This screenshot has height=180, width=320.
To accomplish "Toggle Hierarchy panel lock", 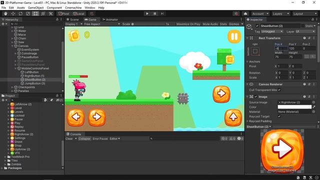I will click(x=57, y=19).
